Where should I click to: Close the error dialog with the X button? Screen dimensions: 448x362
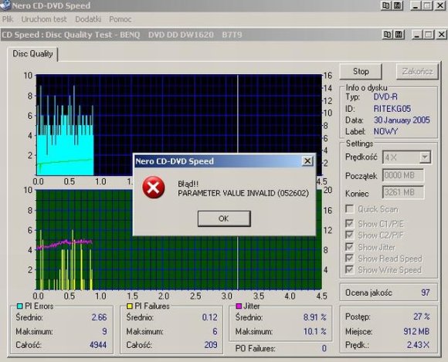[307, 161]
